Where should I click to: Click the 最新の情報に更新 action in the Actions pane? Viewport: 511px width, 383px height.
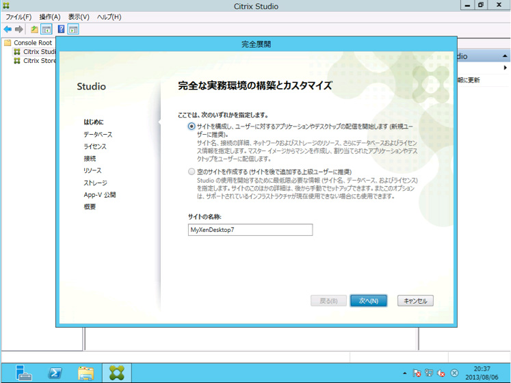(469, 80)
